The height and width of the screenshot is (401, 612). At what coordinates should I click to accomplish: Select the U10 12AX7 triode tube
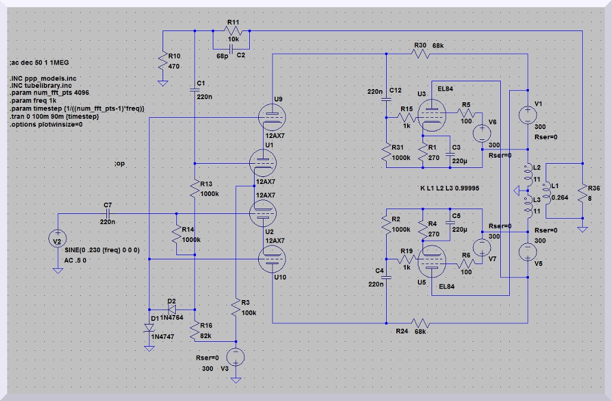[x=271, y=259]
